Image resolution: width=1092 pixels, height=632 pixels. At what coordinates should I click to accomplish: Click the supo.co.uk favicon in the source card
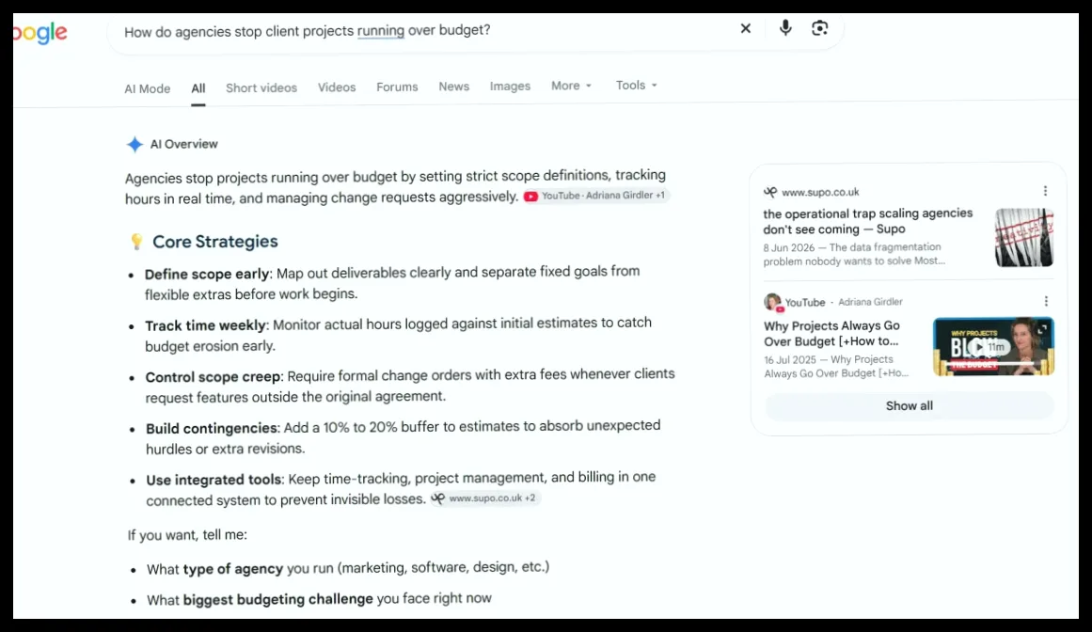(770, 192)
